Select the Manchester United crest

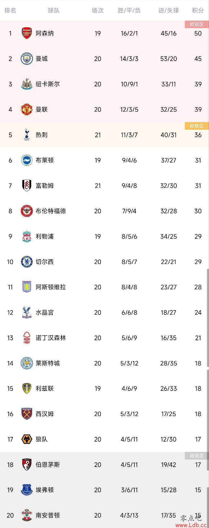(x=27, y=109)
